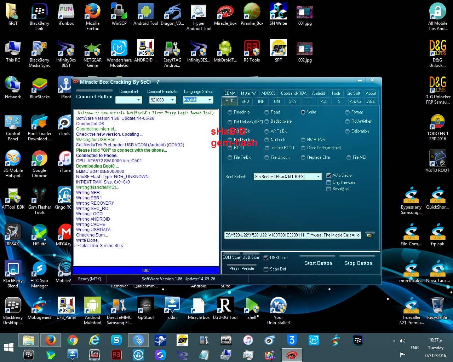The image size is (453, 362).
Task: Click the Start Button
Action: 318,263
